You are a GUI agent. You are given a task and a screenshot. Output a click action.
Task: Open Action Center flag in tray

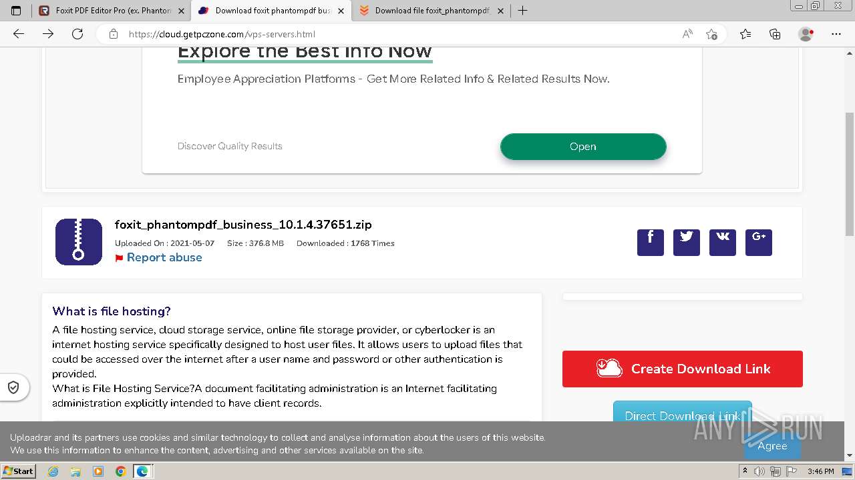pos(791,471)
